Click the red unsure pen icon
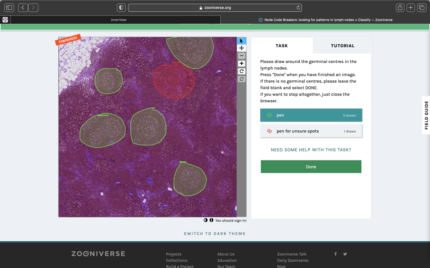Screen dimensions: 430x268 [x=269, y=131]
